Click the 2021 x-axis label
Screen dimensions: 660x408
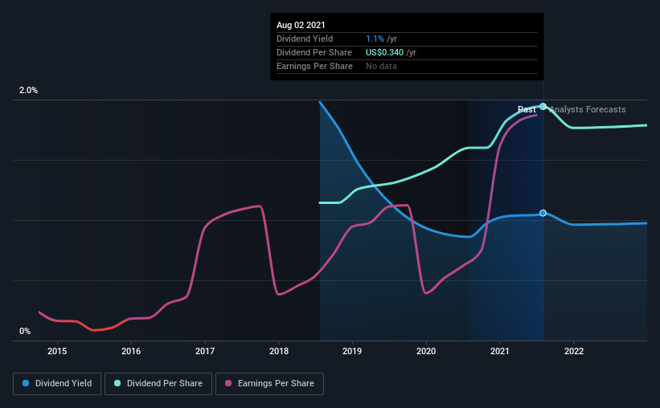click(500, 351)
